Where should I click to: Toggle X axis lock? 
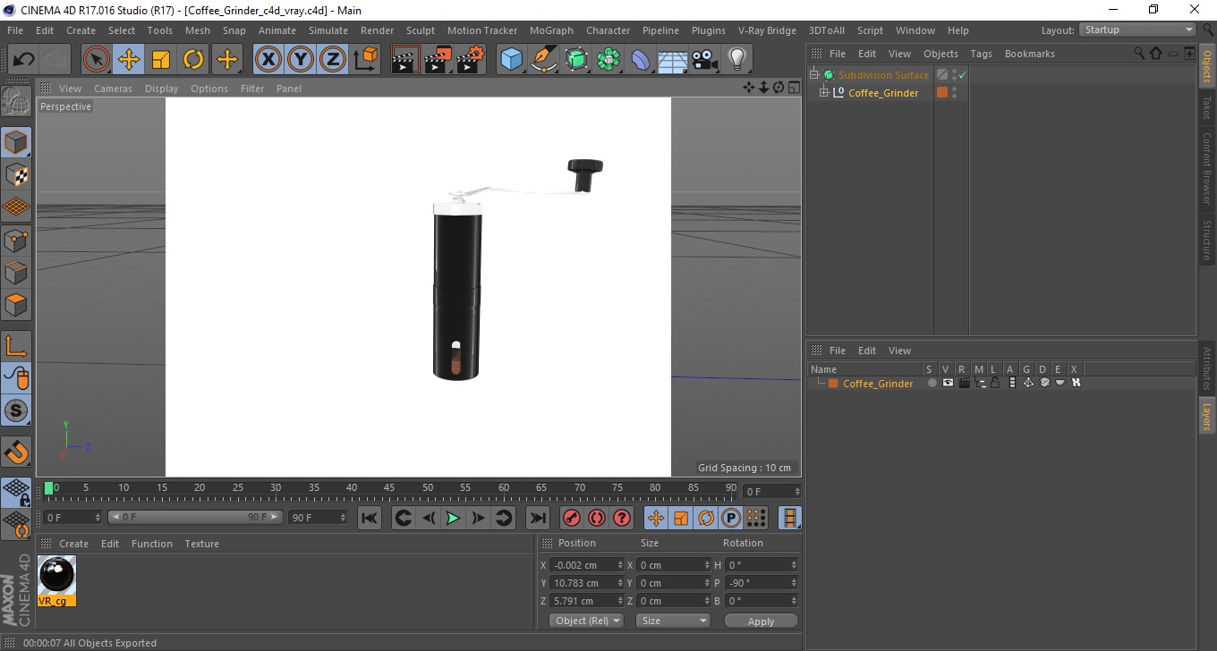pyautogui.click(x=268, y=60)
